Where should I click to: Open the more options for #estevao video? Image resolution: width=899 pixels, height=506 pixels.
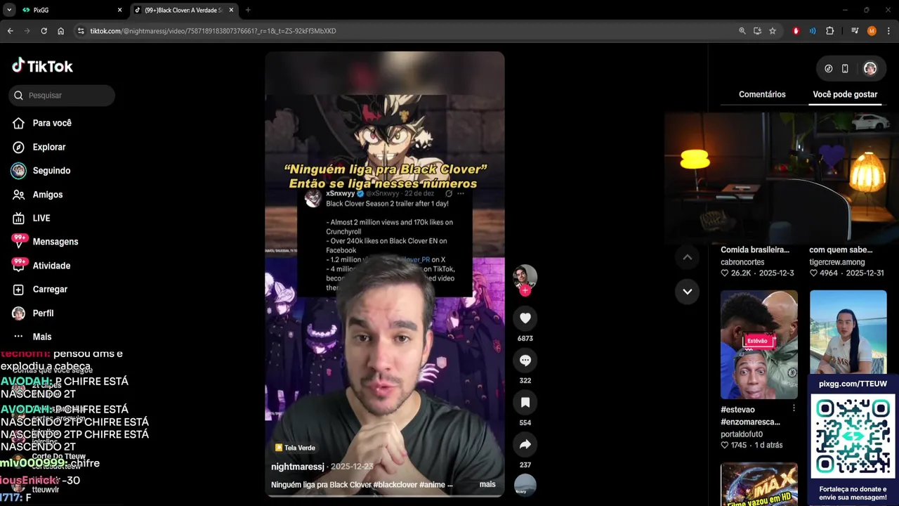(794, 408)
